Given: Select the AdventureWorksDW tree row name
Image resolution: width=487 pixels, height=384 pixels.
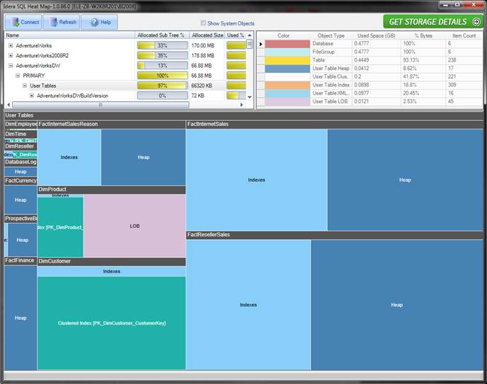Looking at the screenshot, I should [38, 66].
